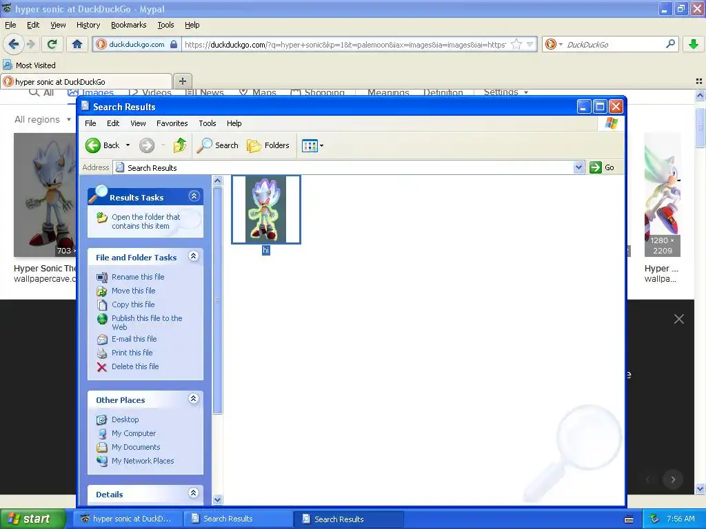Open the All regions dropdown on DuckDuckGo
The height and width of the screenshot is (529, 706).
(43, 119)
